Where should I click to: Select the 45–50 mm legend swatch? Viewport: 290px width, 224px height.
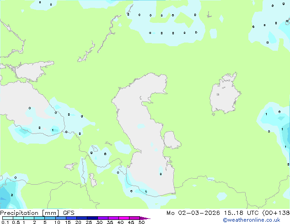click(x=134, y=218)
